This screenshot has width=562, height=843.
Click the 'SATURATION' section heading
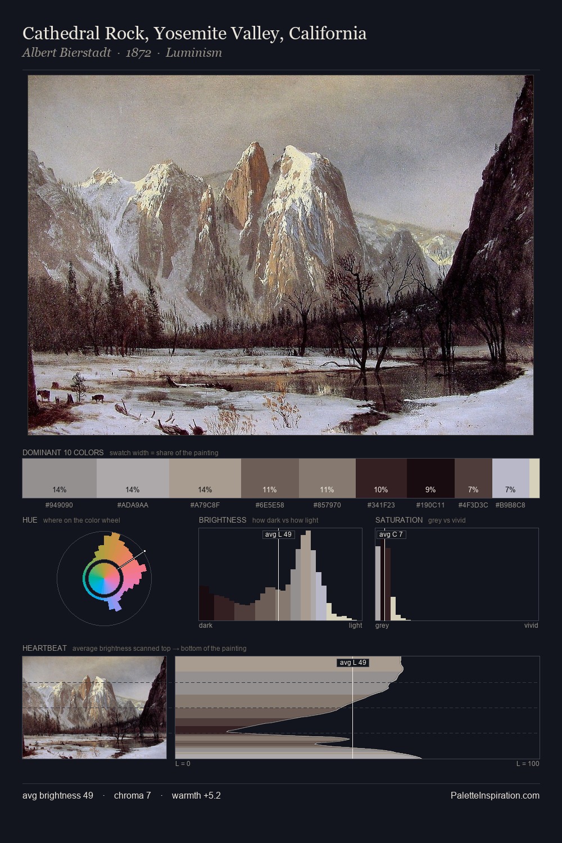pos(399,520)
